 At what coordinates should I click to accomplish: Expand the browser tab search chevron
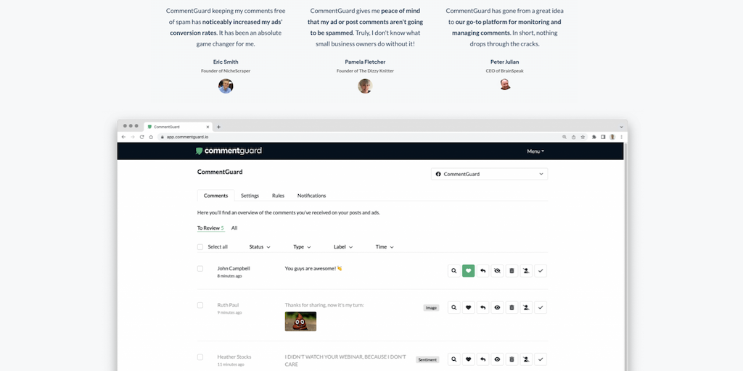621,127
